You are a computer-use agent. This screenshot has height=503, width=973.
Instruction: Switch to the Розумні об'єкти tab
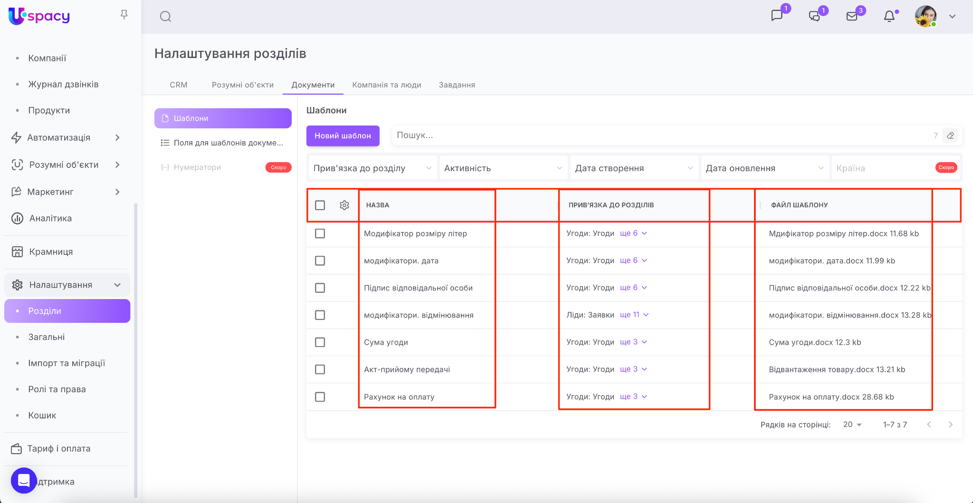click(242, 85)
